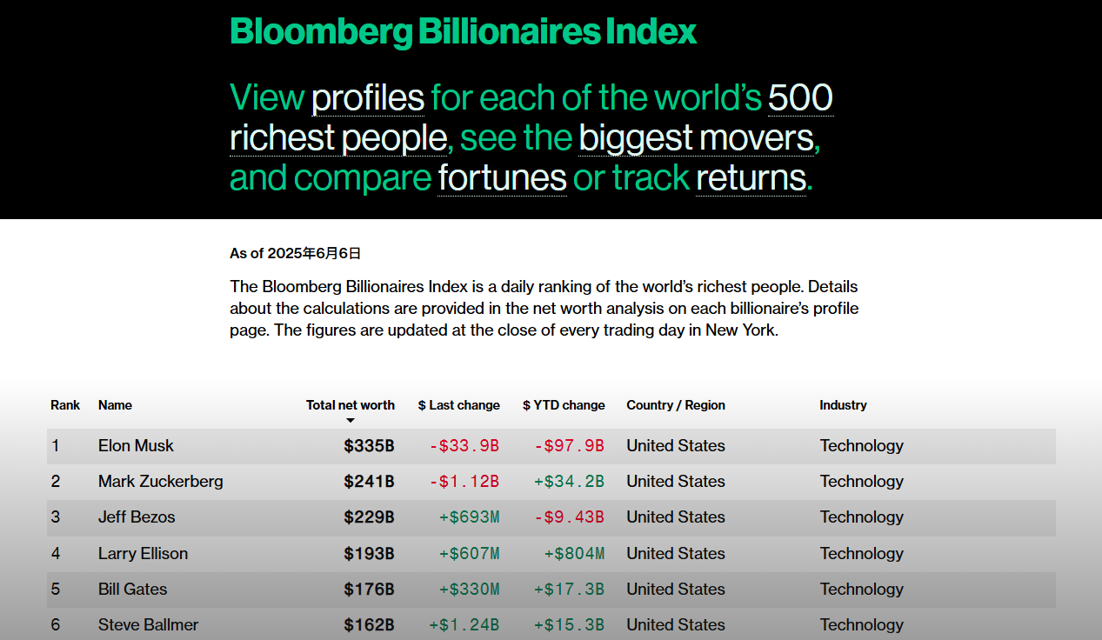The height and width of the screenshot is (640, 1102).
Task: Follow the "biggest movers" link
Action: pyautogui.click(x=696, y=137)
